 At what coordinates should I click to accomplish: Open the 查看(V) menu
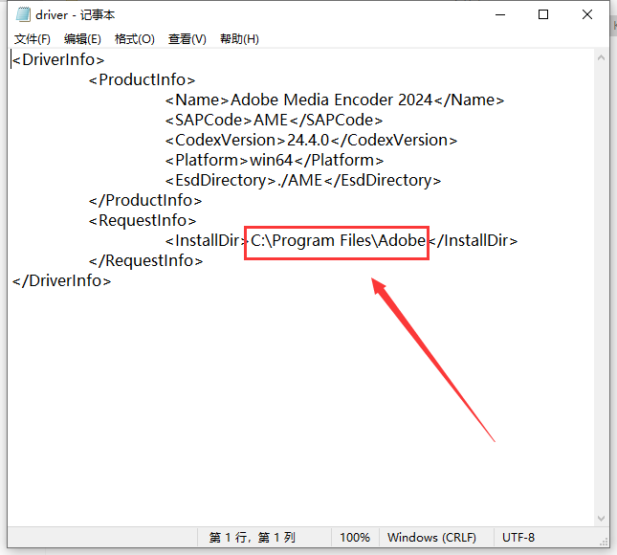pyautogui.click(x=187, y=39)
